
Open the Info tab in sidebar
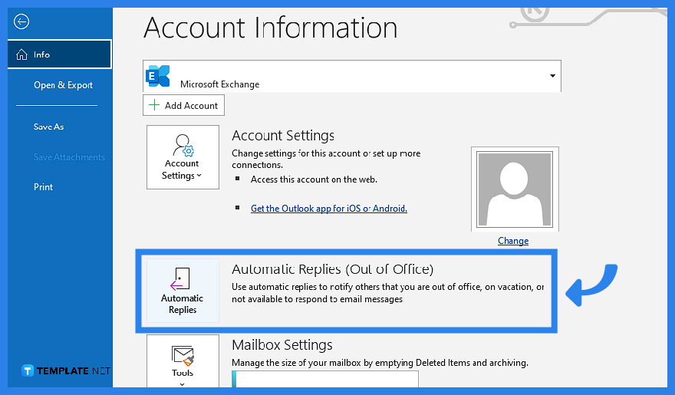pos(59,54)
